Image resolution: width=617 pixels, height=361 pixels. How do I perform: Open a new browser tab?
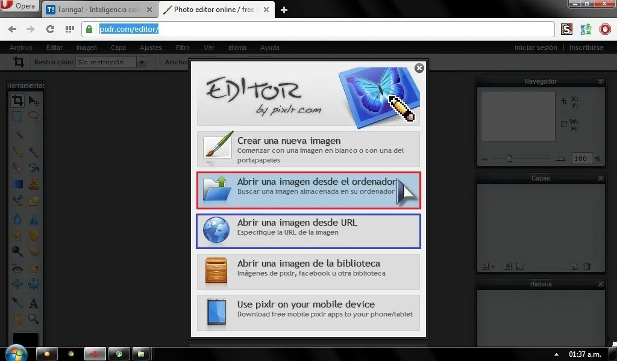(x=284, y=10)
